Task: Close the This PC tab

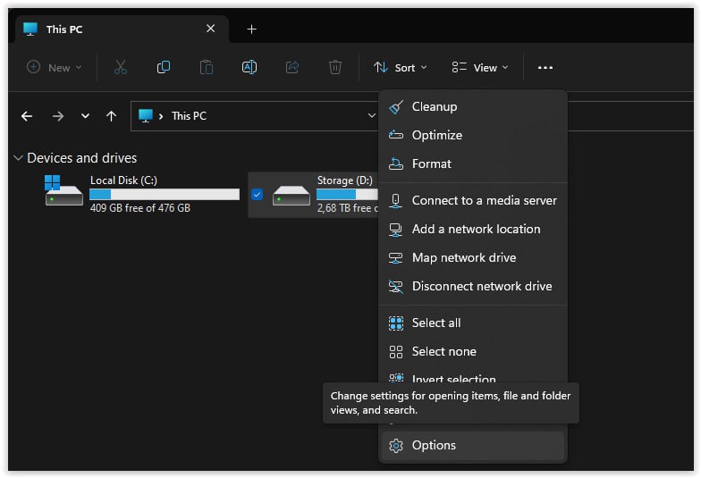Action: pyautogui.click(x=211, y=29)
